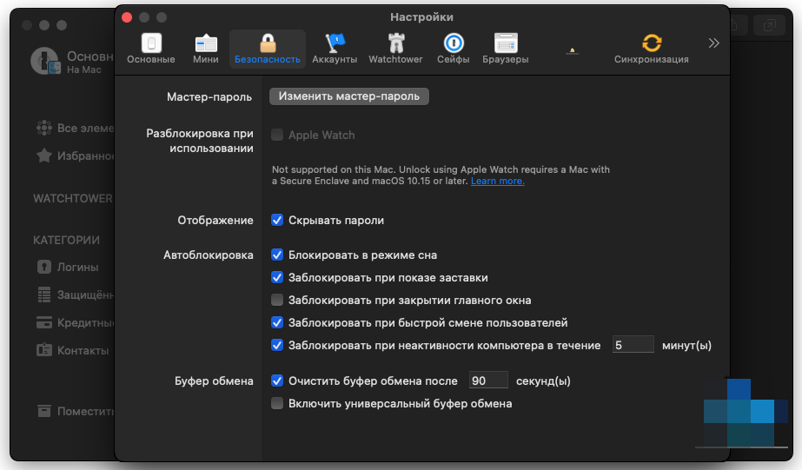Screen dimensions: 802x470
Task: Open the Основной vault switcher
Action: click(x=70, y=61)
